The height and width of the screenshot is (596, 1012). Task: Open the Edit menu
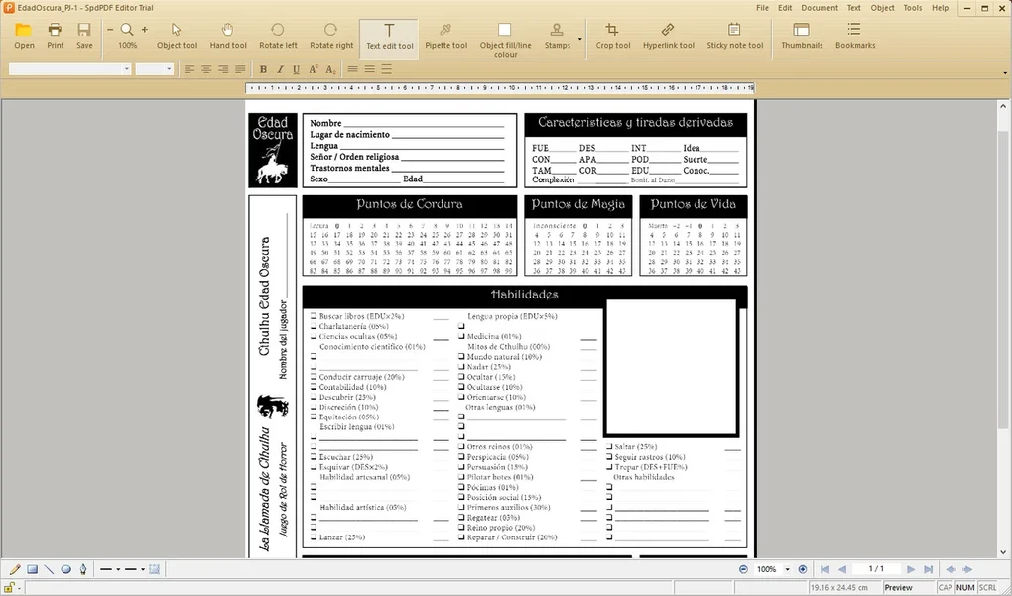785,8
